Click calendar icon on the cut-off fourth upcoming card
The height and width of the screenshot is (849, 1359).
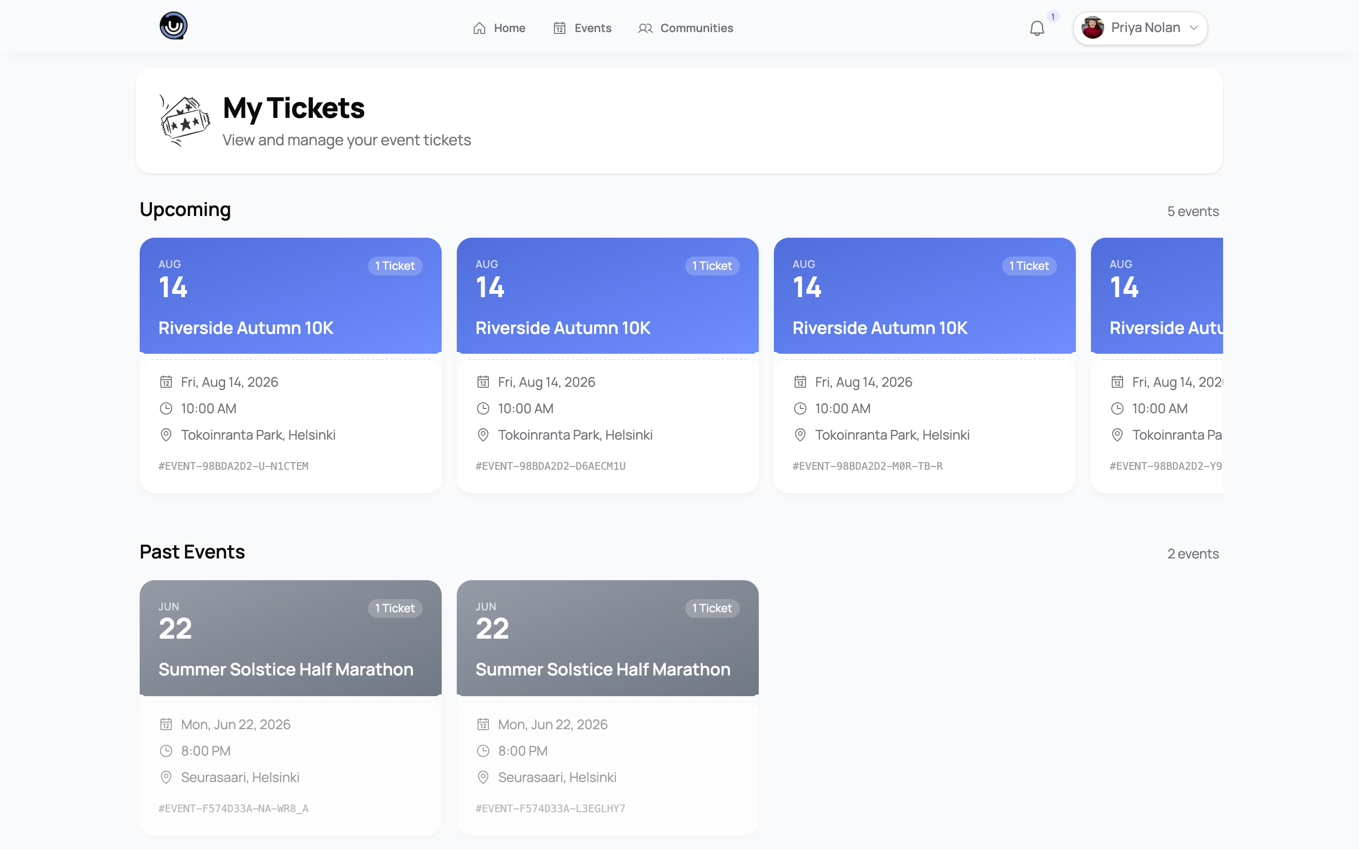pyautogui.click(x=1117, y=382)
